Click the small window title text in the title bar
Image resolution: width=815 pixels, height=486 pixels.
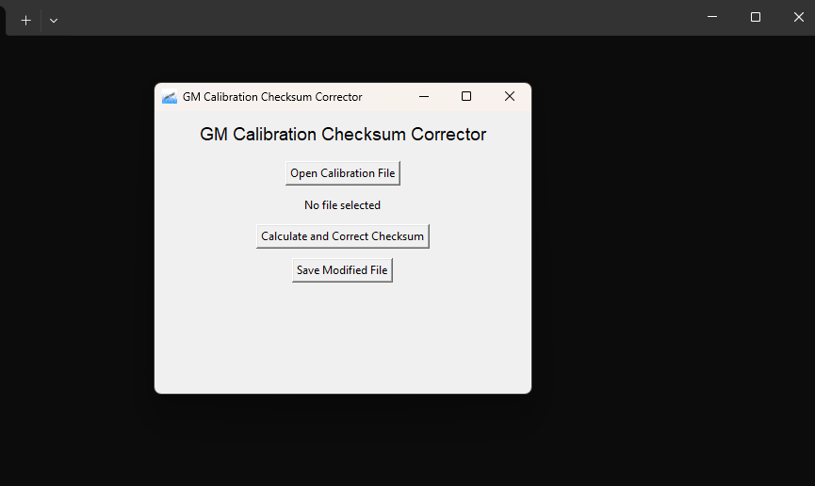coord(272,97)
